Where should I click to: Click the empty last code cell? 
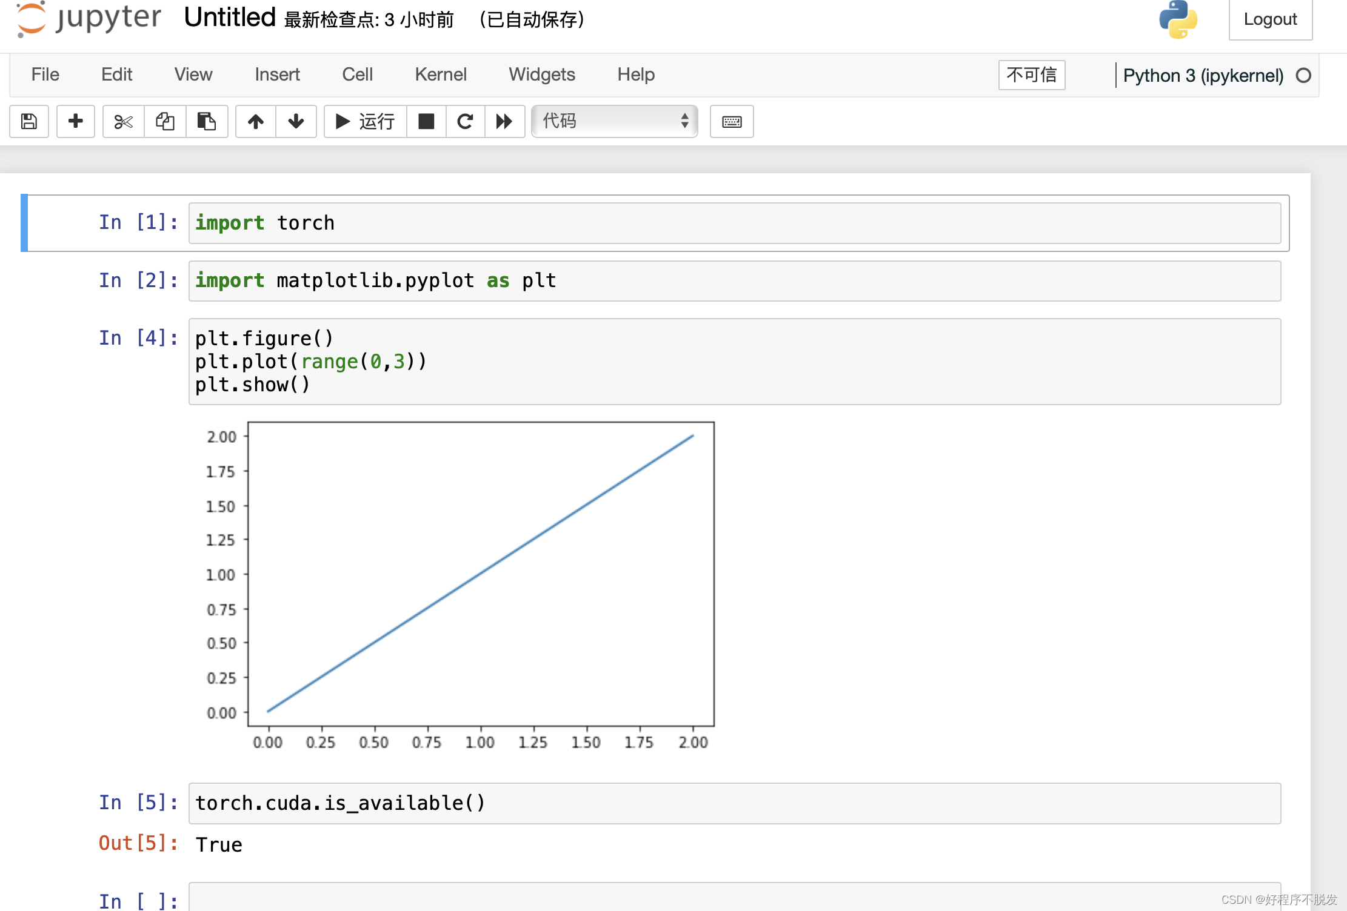(735, 898)
